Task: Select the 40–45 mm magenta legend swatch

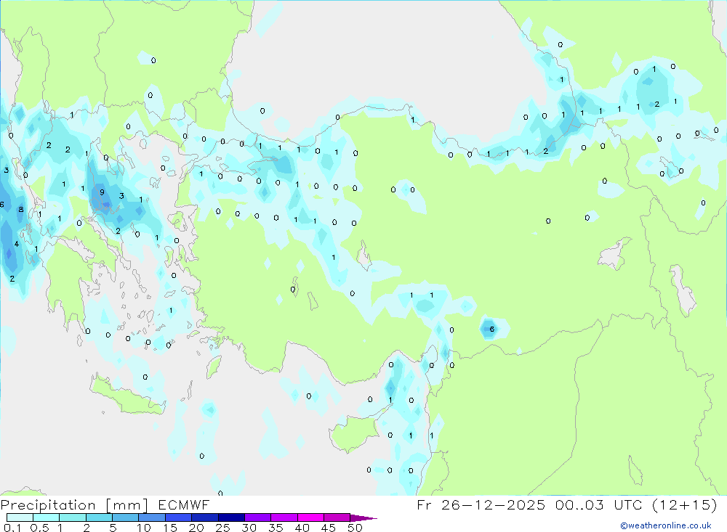Action: (310, 517)
